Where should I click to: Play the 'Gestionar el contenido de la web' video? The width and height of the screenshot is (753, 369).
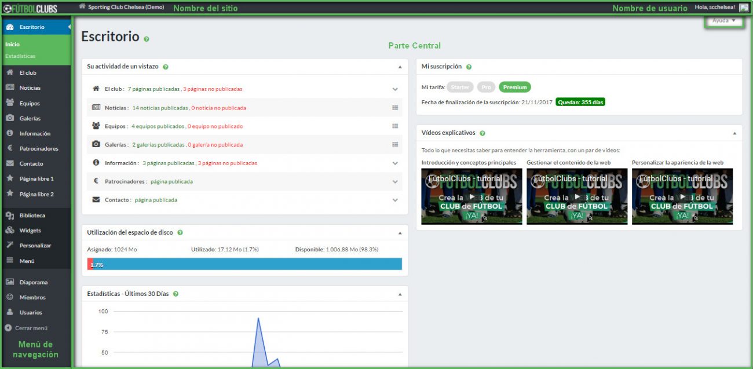576,196
